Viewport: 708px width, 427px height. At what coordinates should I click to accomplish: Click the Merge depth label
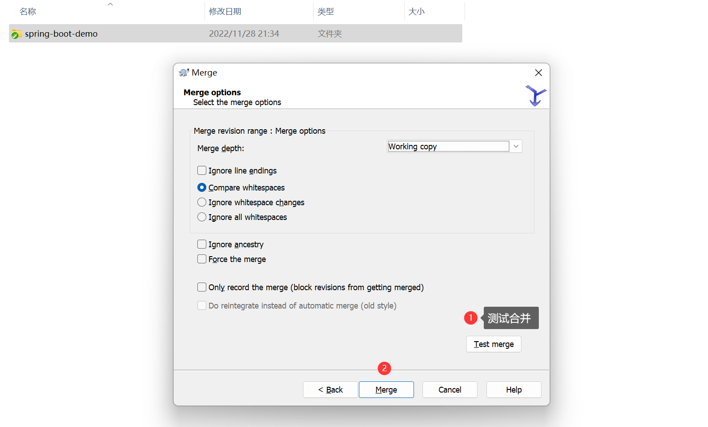pyautogui.click(x=221, y=148)
